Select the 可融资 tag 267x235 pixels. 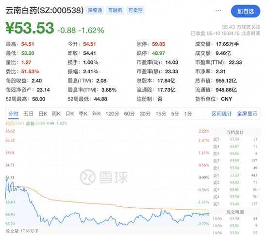click(x=115, y=10)
